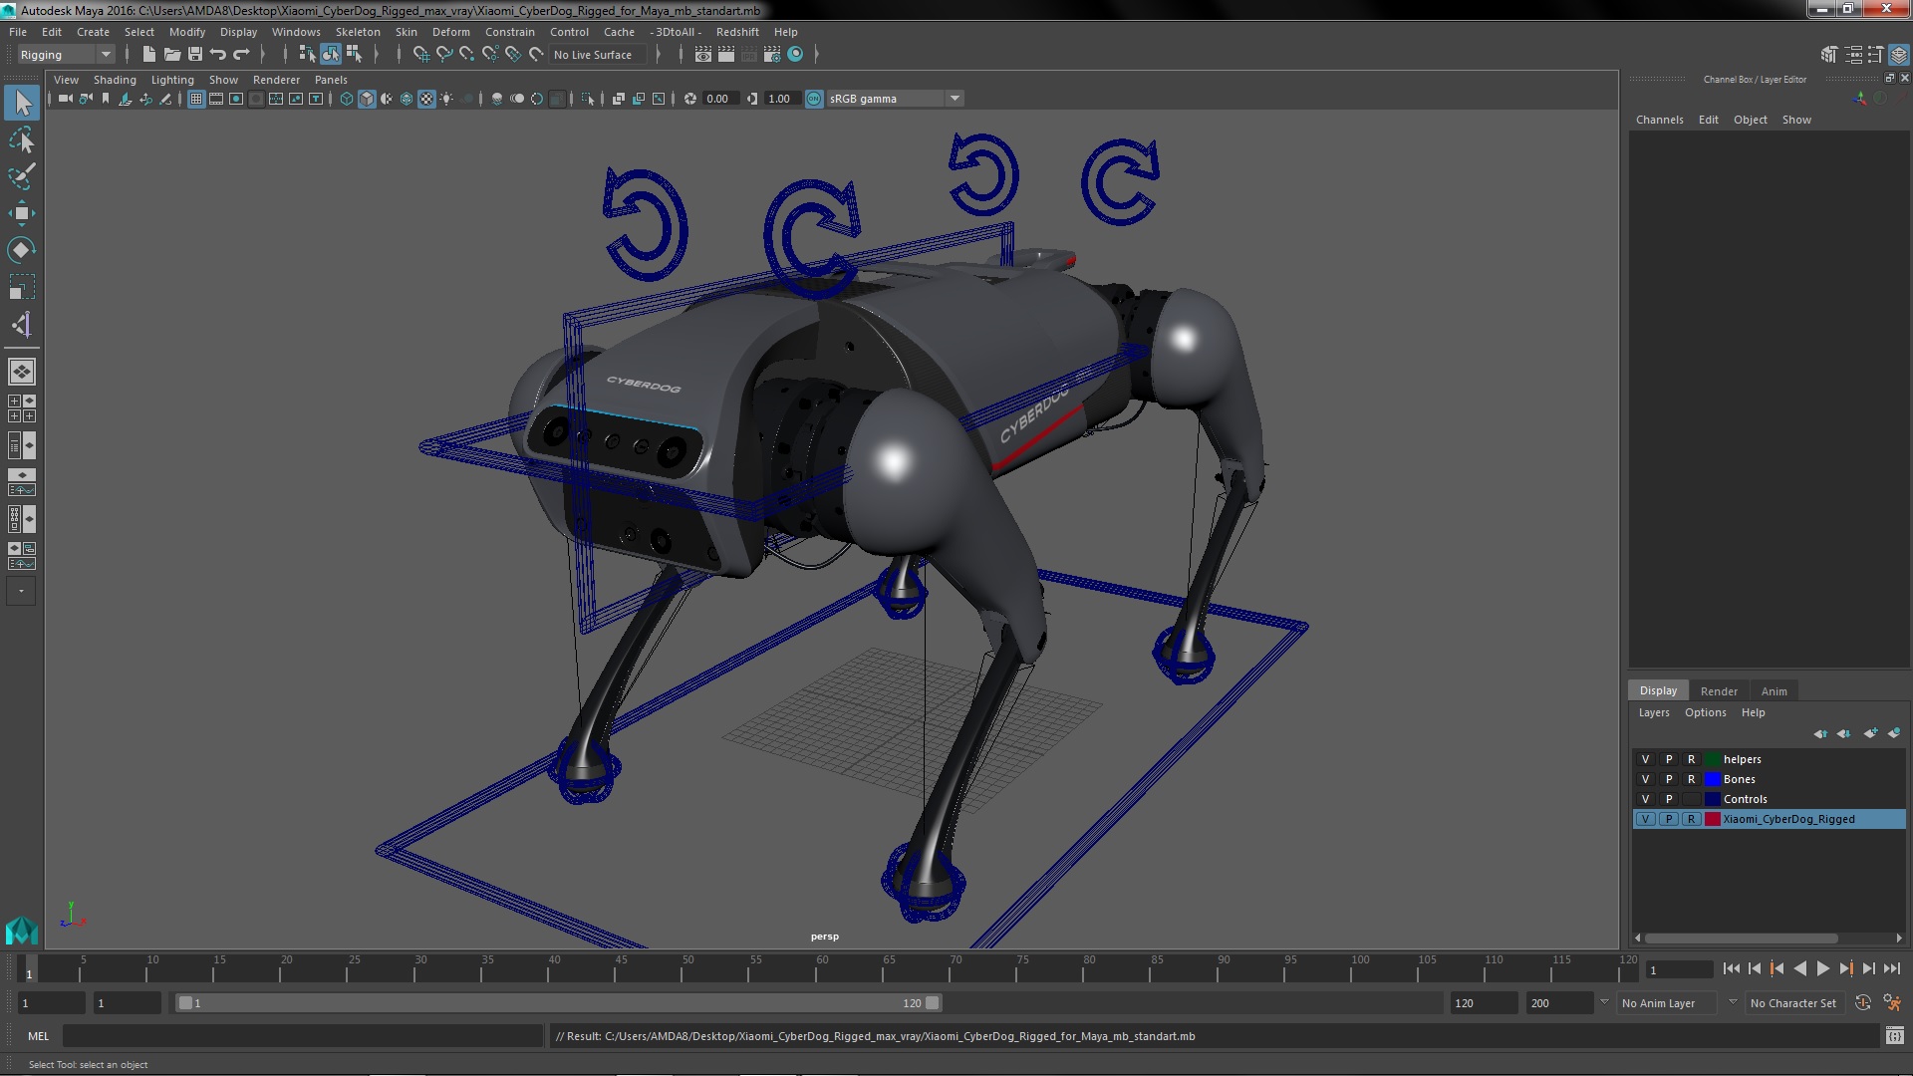Open sRGB gamma view transform dropdown
The image size is (1913, 1076).
(x=894, y=99)
